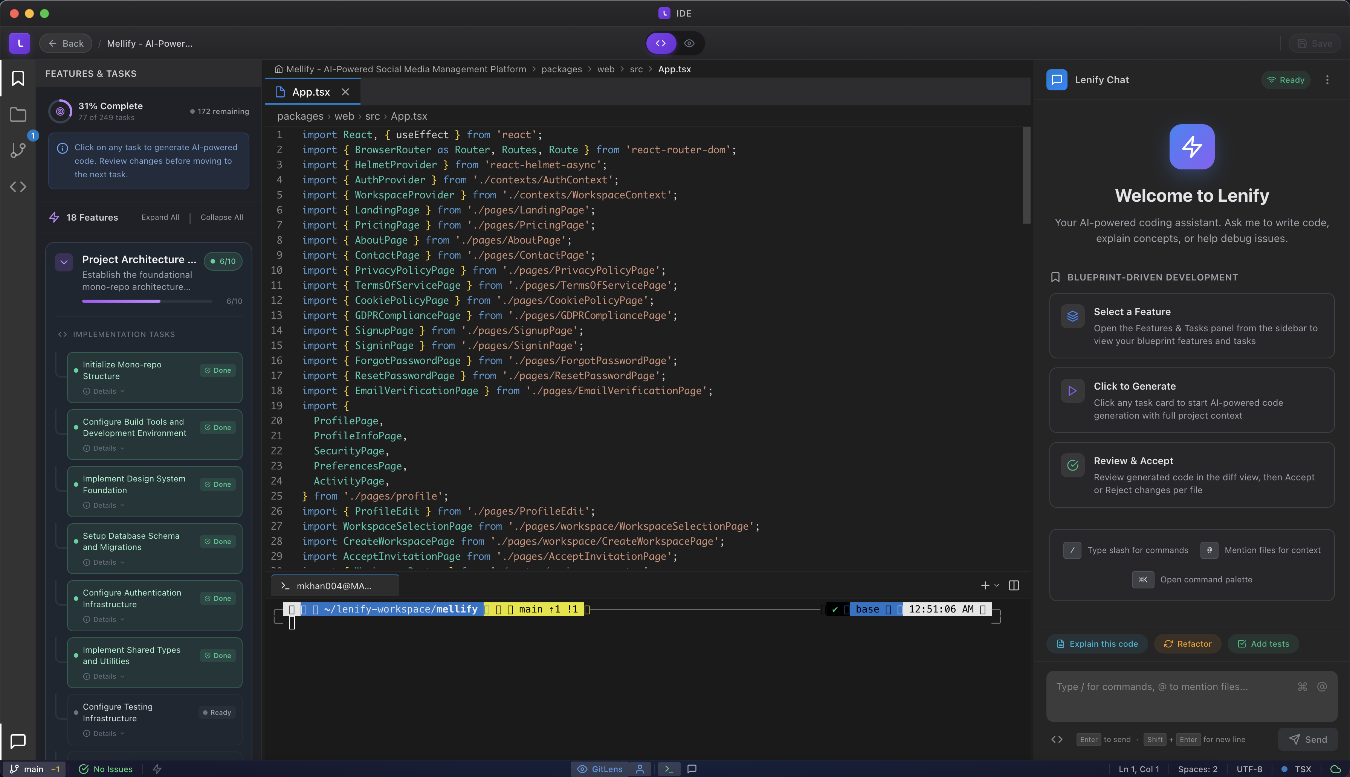Collapse the Project Architecture feature chevron
Image resolution: width=1350 pixels, height=777 pixels.
click(64, 262)
